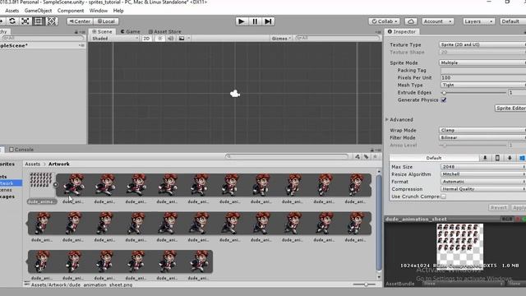Click the Revert button

pos(499,208)
